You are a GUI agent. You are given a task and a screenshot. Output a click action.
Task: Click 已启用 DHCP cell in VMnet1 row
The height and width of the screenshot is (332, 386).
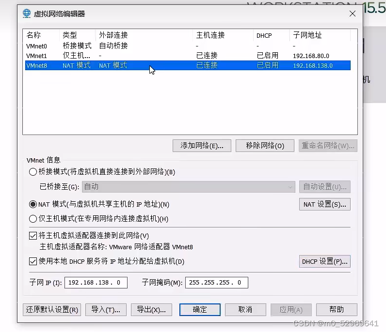point(267,56)
